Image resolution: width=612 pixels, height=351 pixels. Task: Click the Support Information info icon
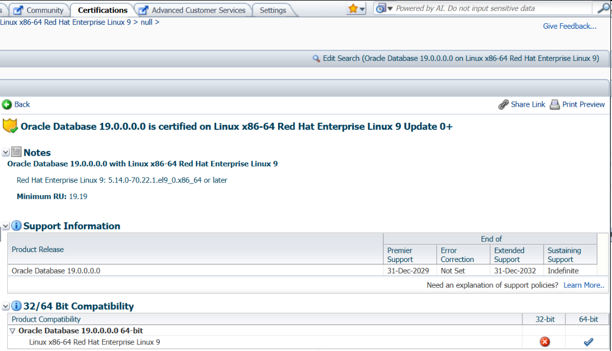[x=17, y=226]
